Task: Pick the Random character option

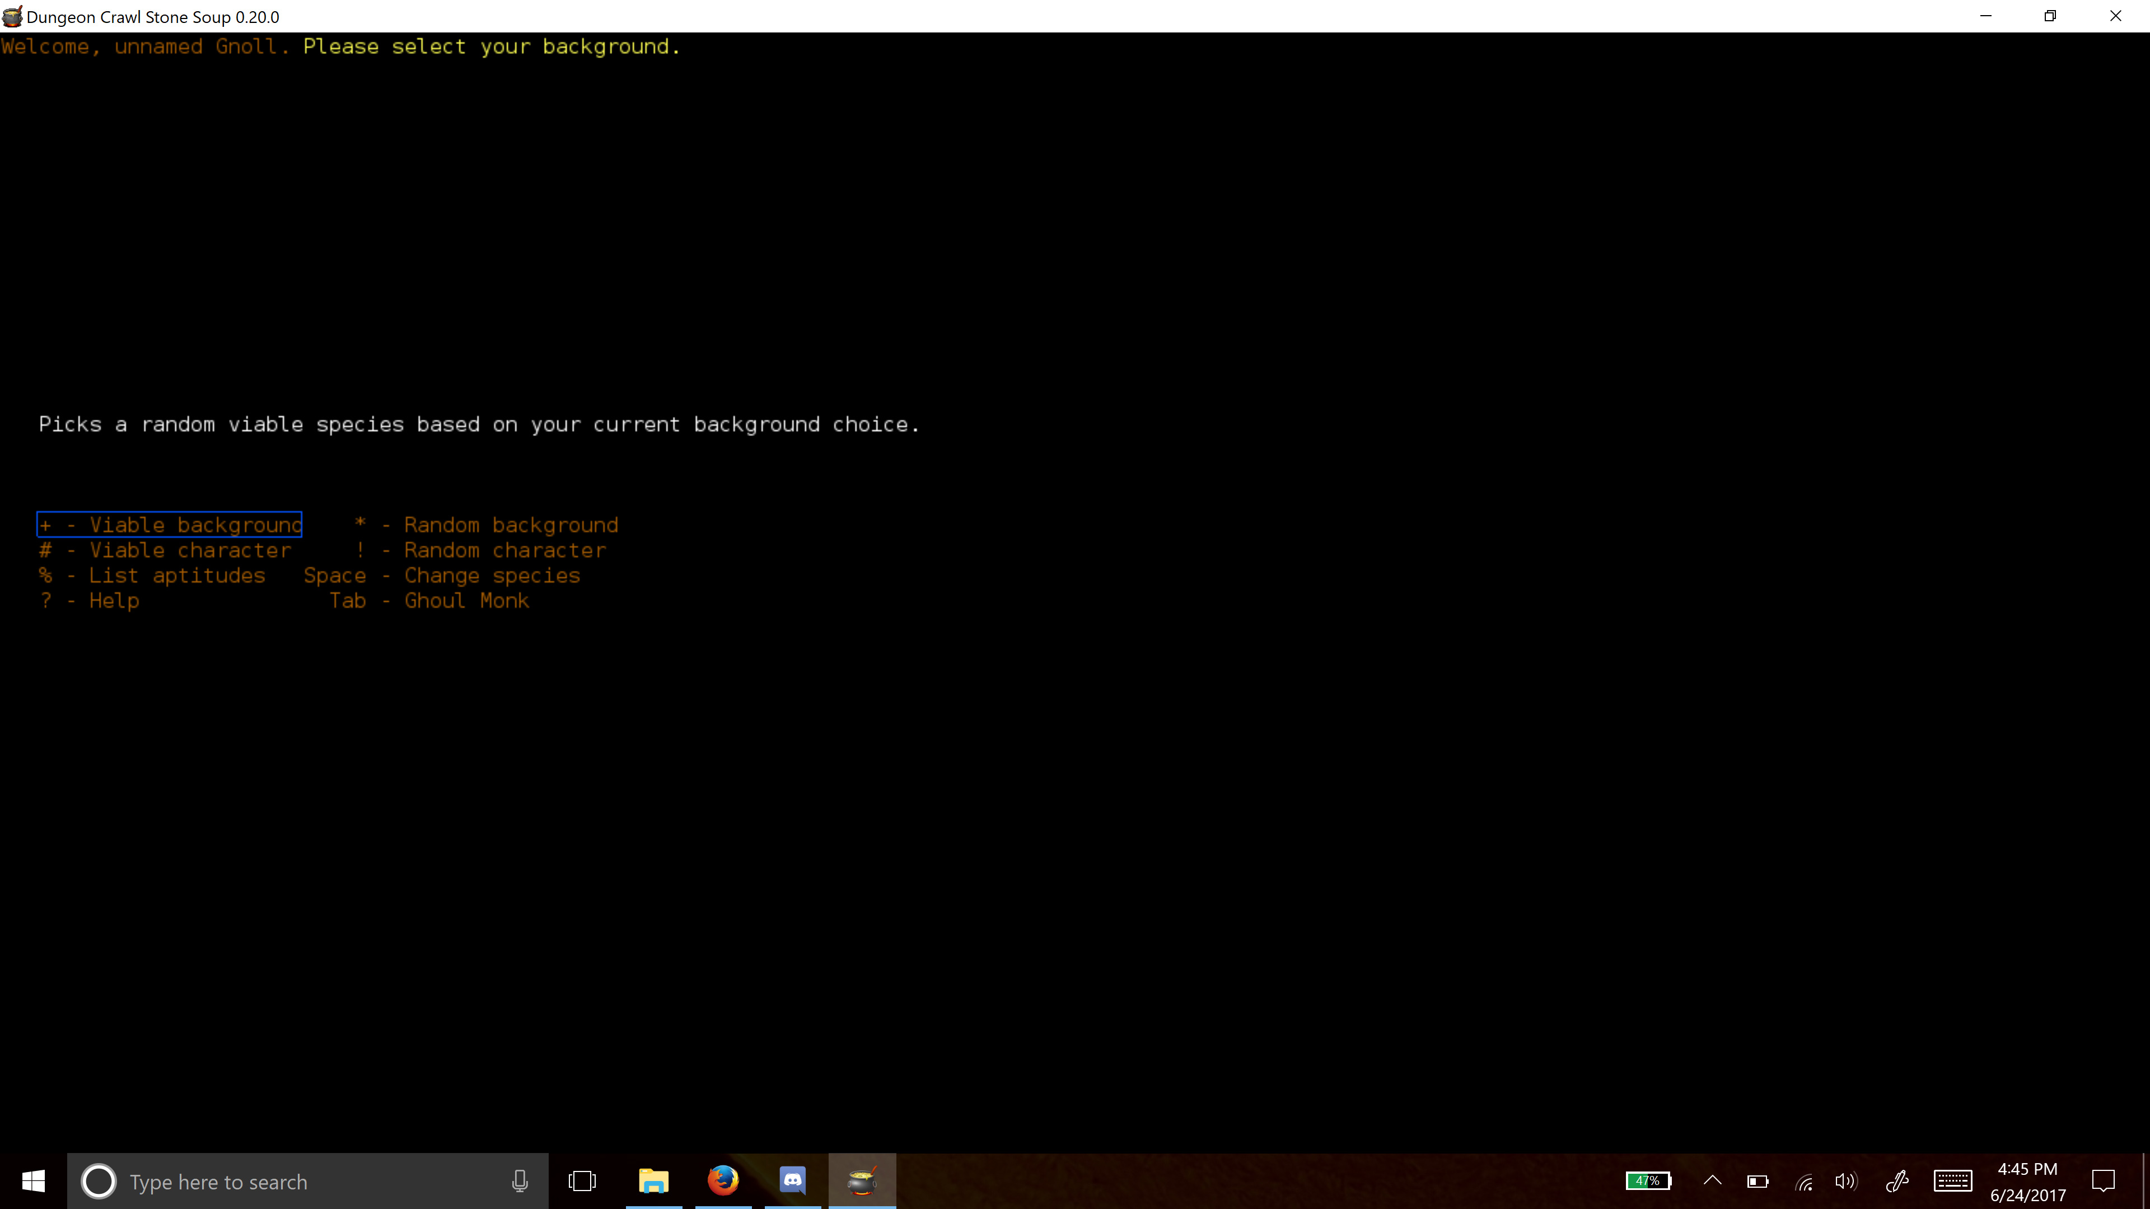Action: coord(480,551)
